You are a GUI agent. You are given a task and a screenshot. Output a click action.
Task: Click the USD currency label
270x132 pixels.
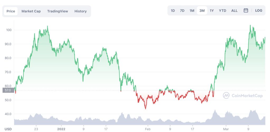tap(8, 129)
